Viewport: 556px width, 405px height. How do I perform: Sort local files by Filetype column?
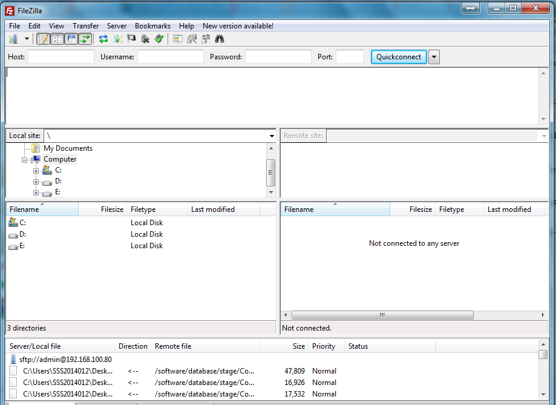pyautogui.click(x=157, y=209)
